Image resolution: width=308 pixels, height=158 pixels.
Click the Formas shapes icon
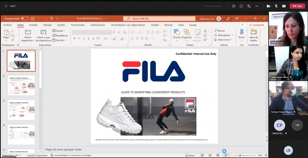pyautogui.click(x=177, y=32)
